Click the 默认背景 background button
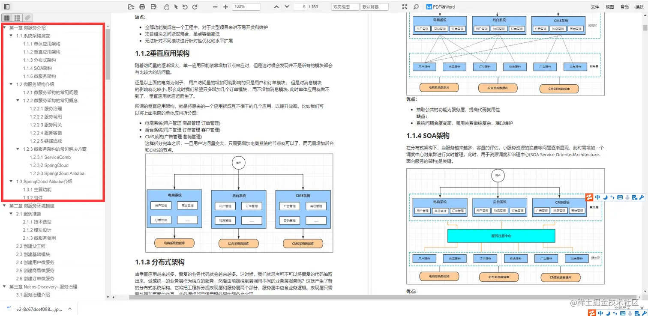648x316 pixels. (x=374, y=6)
